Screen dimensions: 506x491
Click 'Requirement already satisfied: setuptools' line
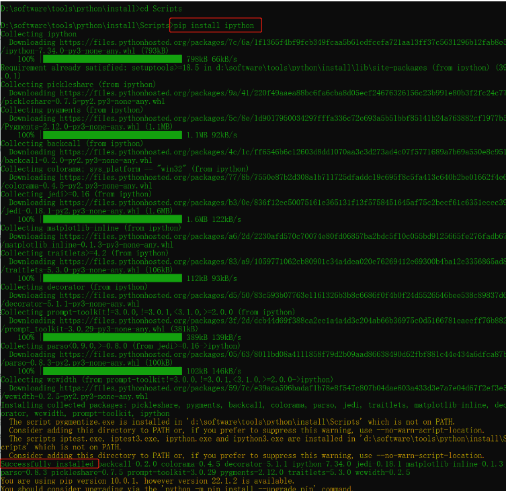253,68
